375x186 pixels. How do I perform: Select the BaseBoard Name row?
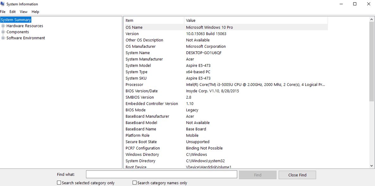[x=226, y=129]
